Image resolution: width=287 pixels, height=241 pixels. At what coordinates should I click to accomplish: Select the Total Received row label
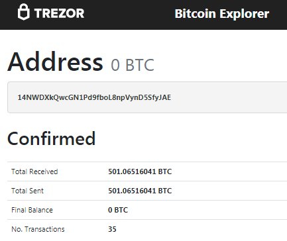click(x=34, y=171)
